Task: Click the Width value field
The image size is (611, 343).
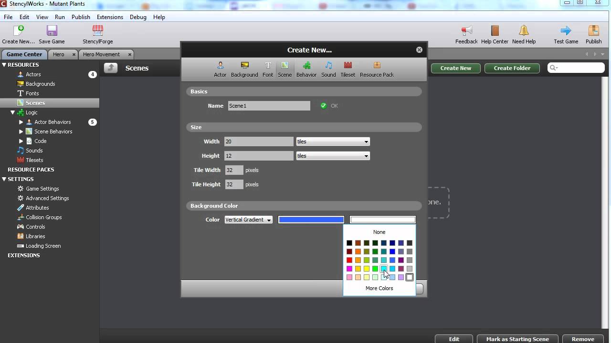Action: coord(259,141)
